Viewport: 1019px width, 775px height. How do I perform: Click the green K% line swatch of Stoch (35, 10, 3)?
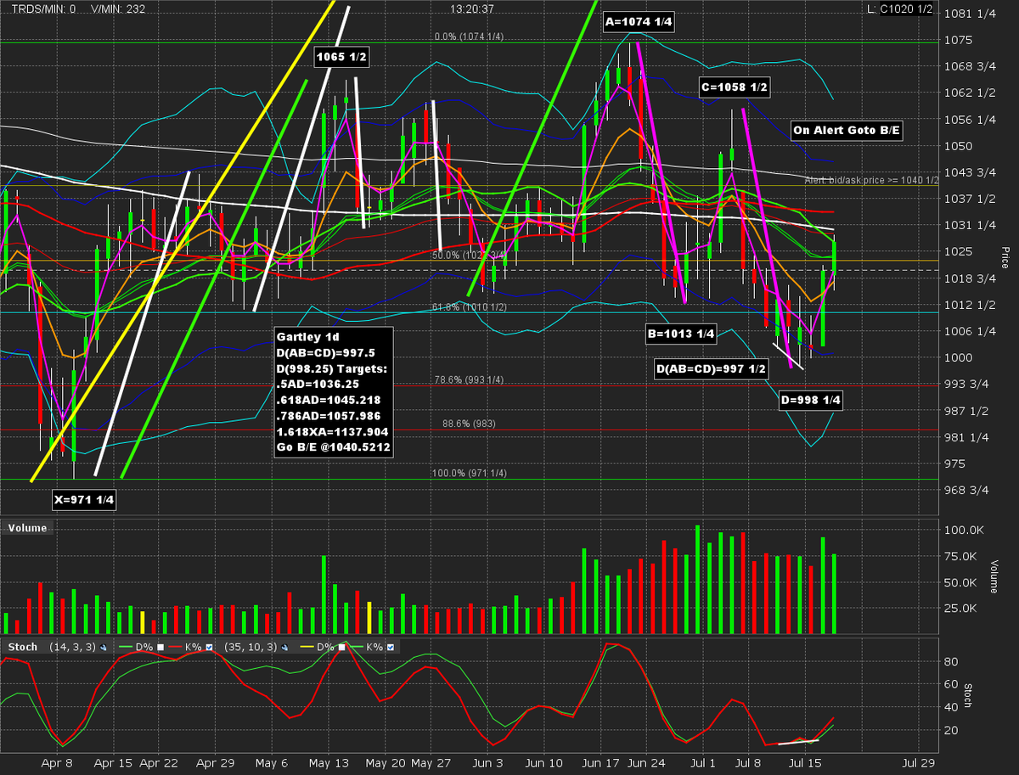pyautogui.click(x=357, y=647)
